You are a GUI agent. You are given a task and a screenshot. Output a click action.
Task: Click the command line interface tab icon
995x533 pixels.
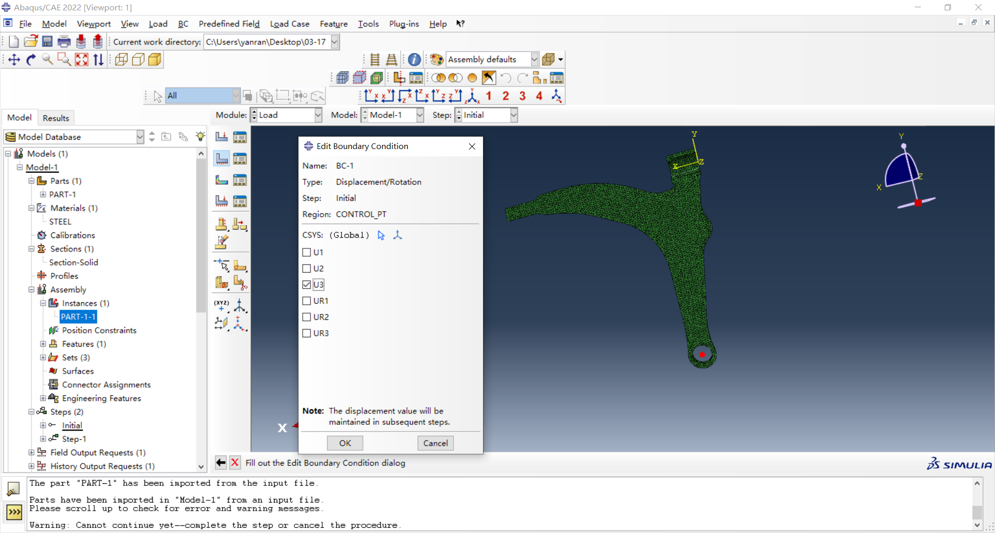(x=14, y=512)
